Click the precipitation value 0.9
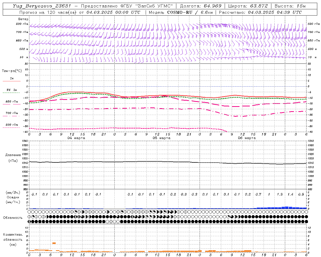Viewport: 321px width, 257px height. click(x=301, y=195)
